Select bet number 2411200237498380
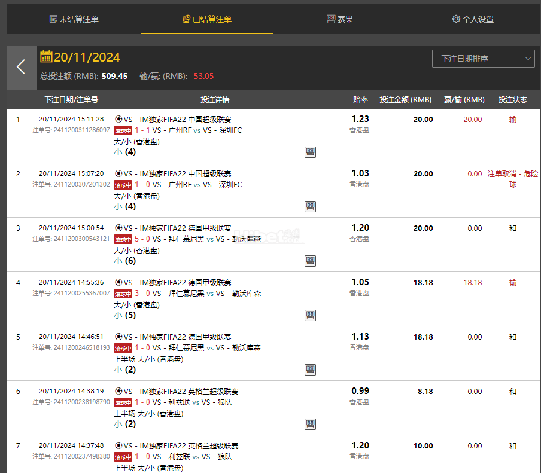This screenshot has height=473, width=541. click(x=82, y=457)
